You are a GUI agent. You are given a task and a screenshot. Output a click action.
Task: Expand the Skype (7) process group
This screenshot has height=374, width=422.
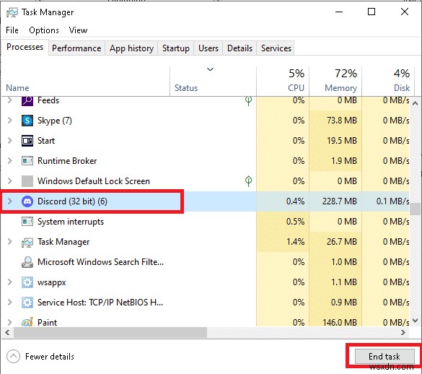click(x=10, y=120)
